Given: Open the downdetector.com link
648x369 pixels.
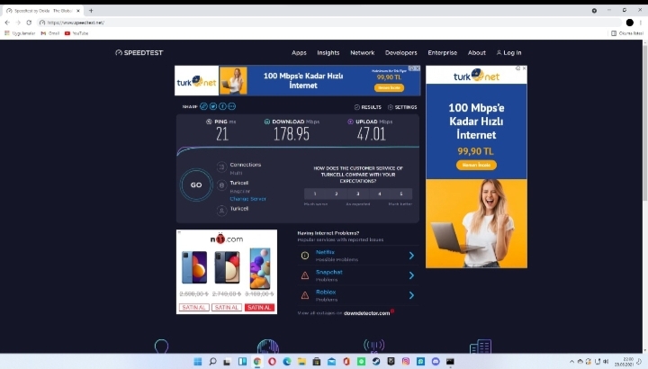Looking at the screenshot, I should pyautogui.click(x=366, y=313).
